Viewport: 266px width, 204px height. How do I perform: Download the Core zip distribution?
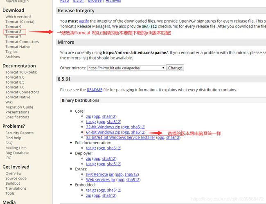88,116
